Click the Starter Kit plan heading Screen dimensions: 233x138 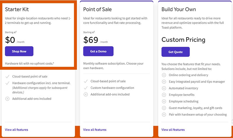(17, 10)
